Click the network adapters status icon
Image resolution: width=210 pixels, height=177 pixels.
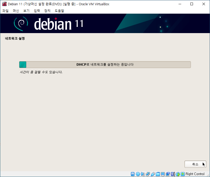point(148,174)
